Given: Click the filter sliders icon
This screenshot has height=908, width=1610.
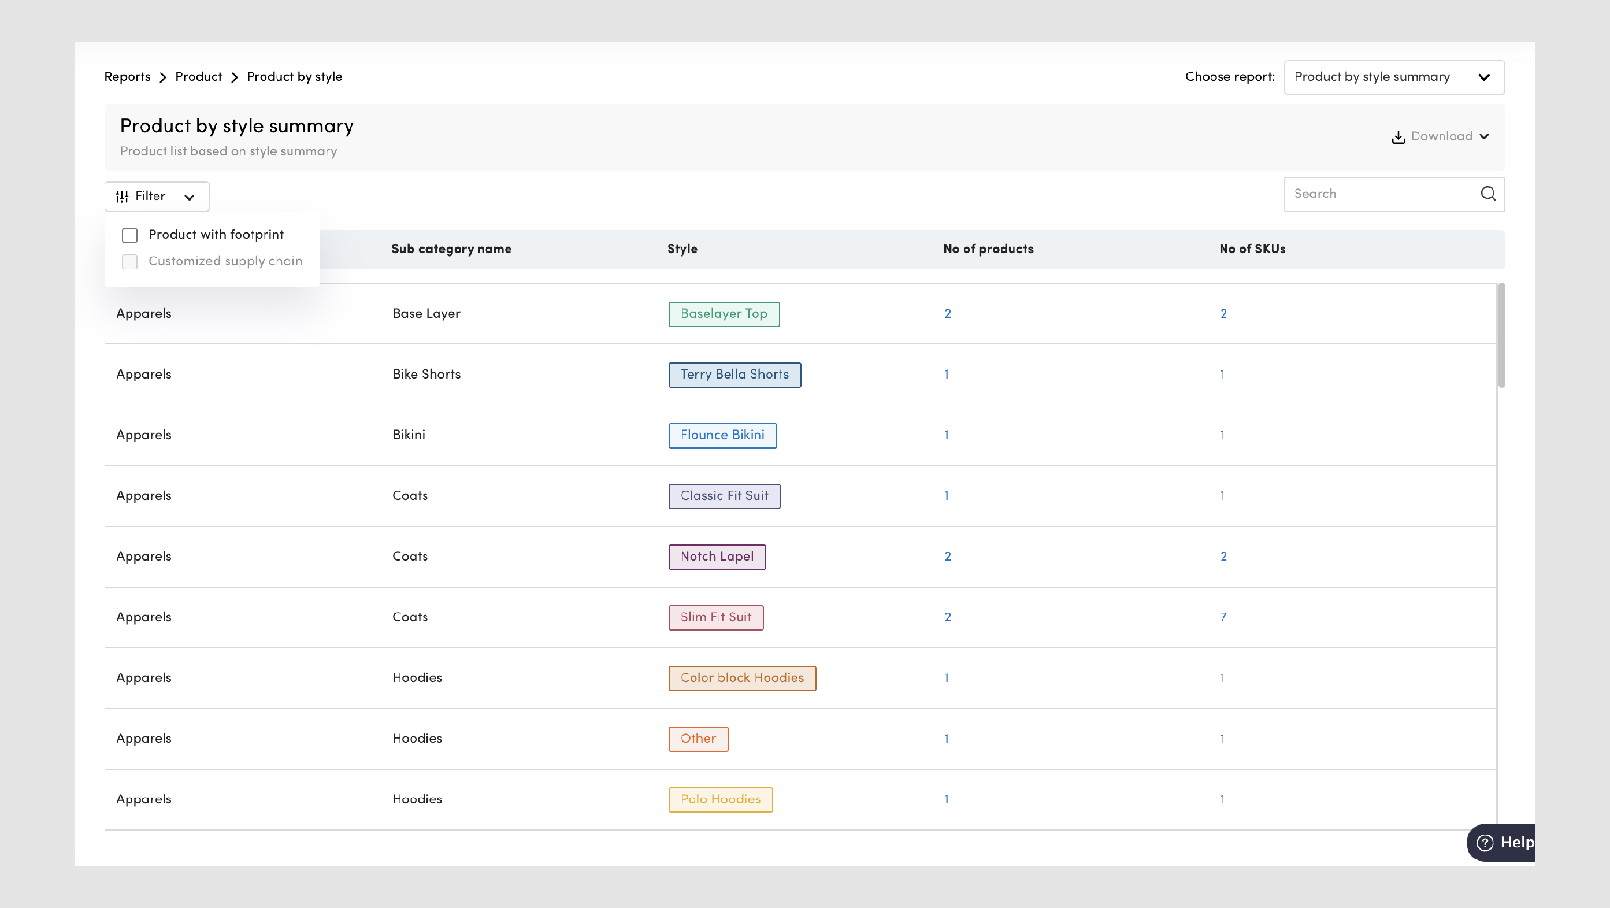Looking at the screenshot, I should [x=122, y=197].
